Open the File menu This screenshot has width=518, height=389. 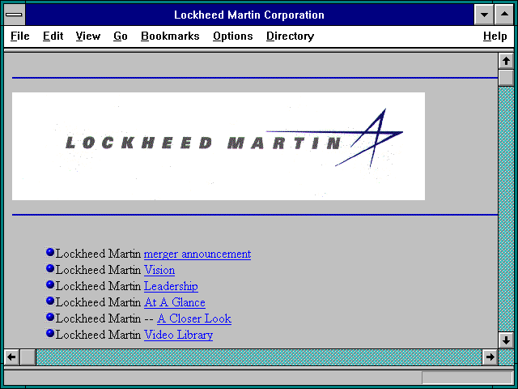19,36
